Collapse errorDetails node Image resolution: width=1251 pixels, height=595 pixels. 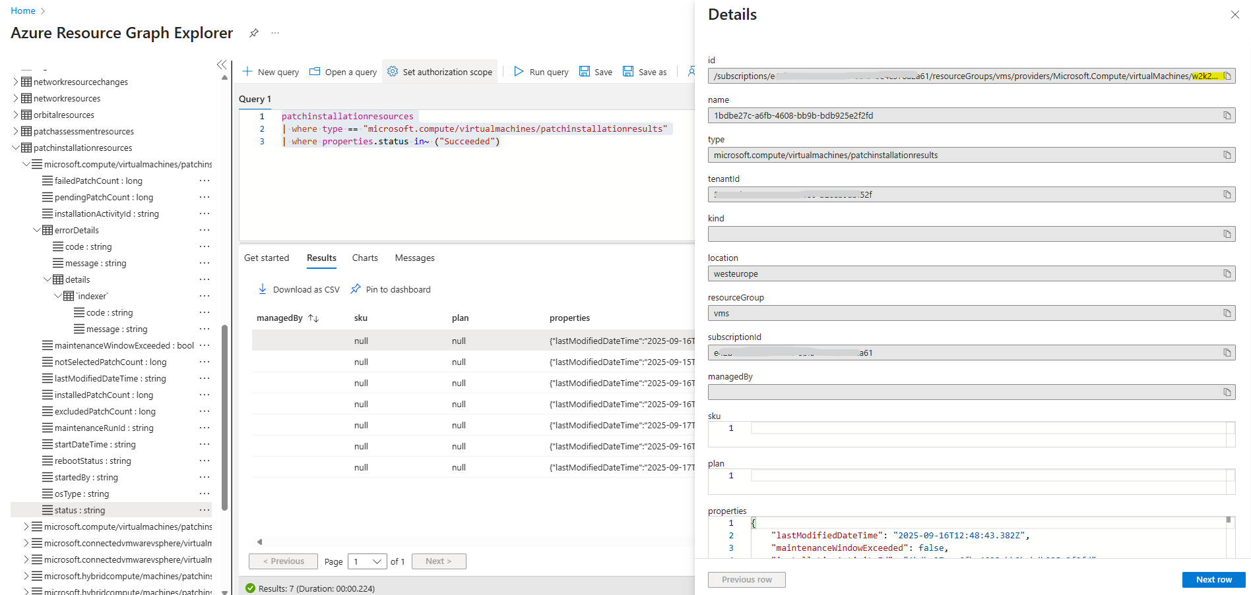37,230
